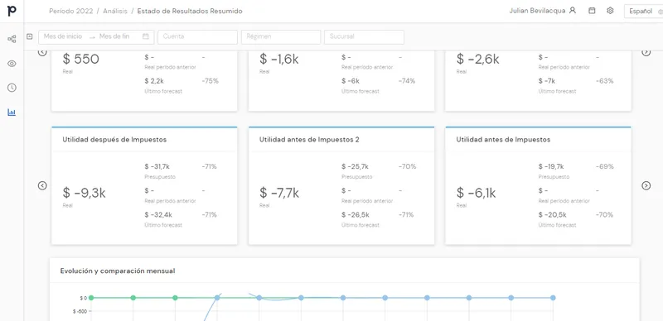Select the Utilidad antes de Impuestos 2 card title
This screenshot has height=321, width=663.
(309, 140)
